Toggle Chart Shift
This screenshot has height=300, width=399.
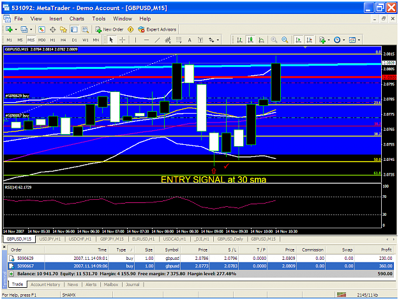[x=309, y=40]
